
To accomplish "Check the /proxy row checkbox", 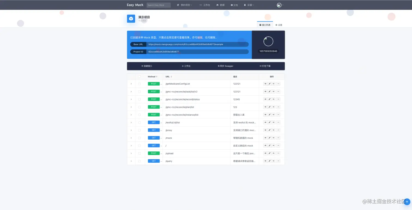I will pos(140,130).
